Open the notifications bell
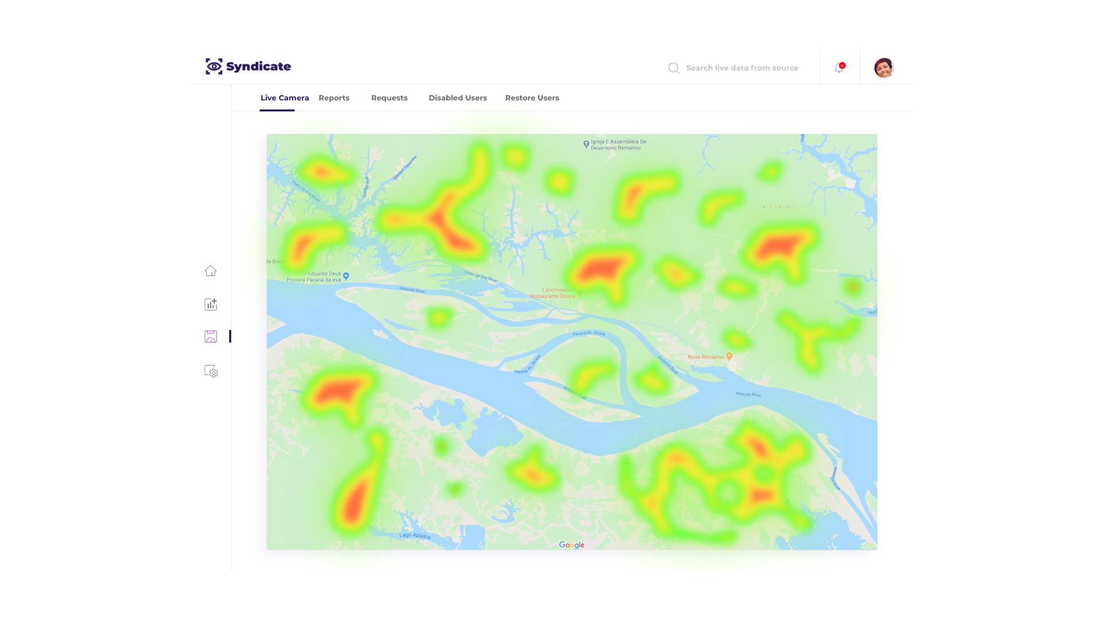 [x=839, y=68]
